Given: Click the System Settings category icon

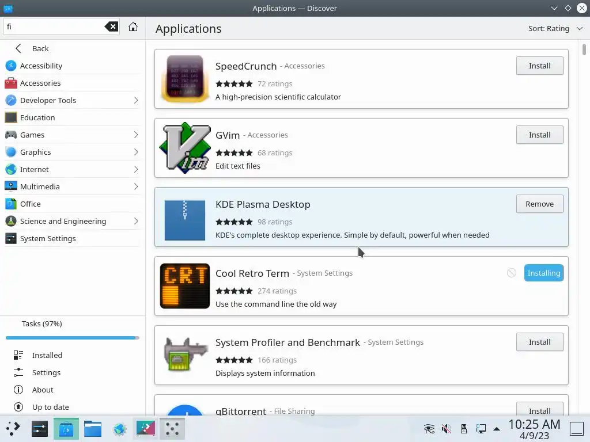Looking at the screenshot, I should point(11,239).
